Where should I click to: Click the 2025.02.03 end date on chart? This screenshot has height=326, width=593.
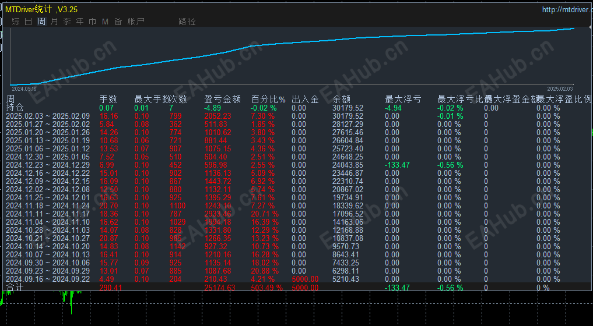click(x=560, y=88)
